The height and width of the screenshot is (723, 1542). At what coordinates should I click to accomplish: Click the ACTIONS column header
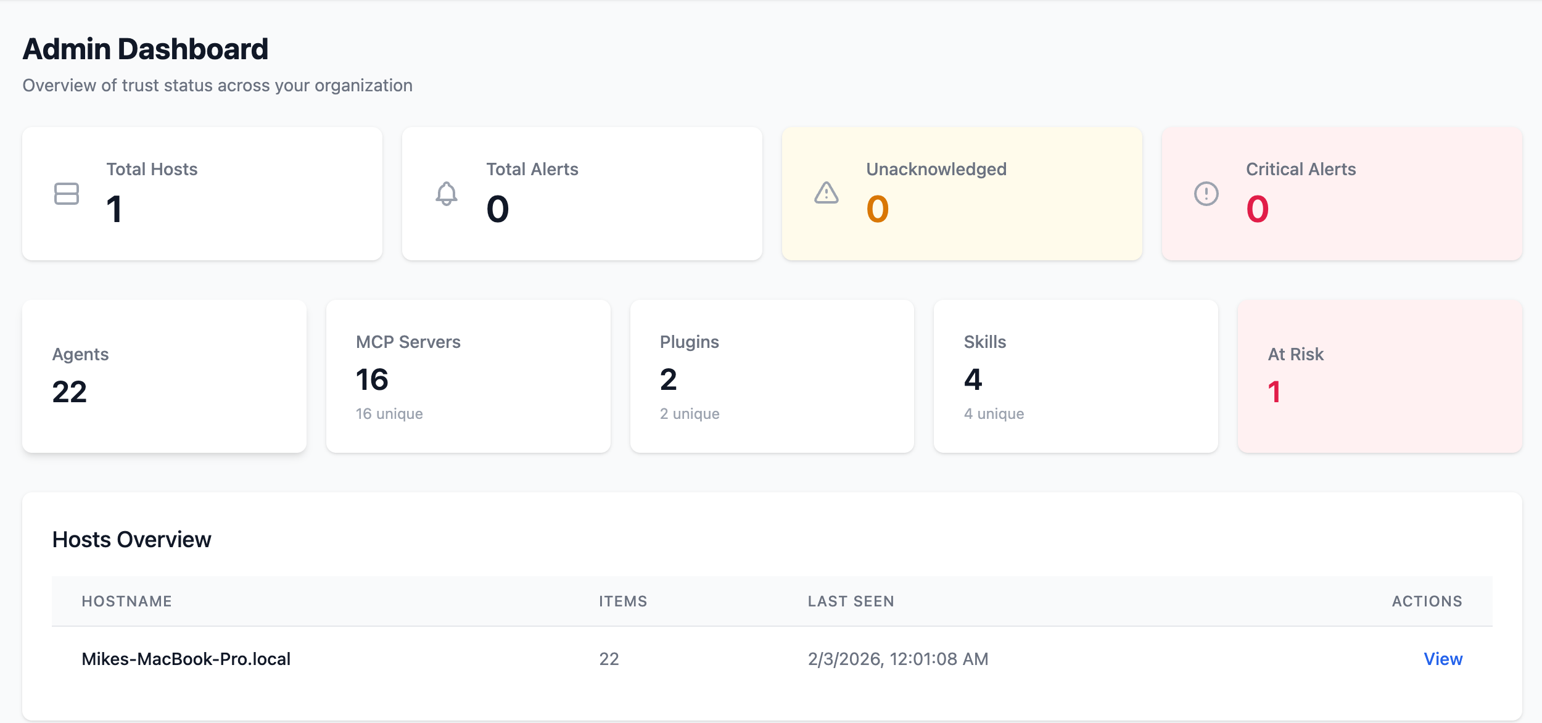click(x=1428, y=601)
